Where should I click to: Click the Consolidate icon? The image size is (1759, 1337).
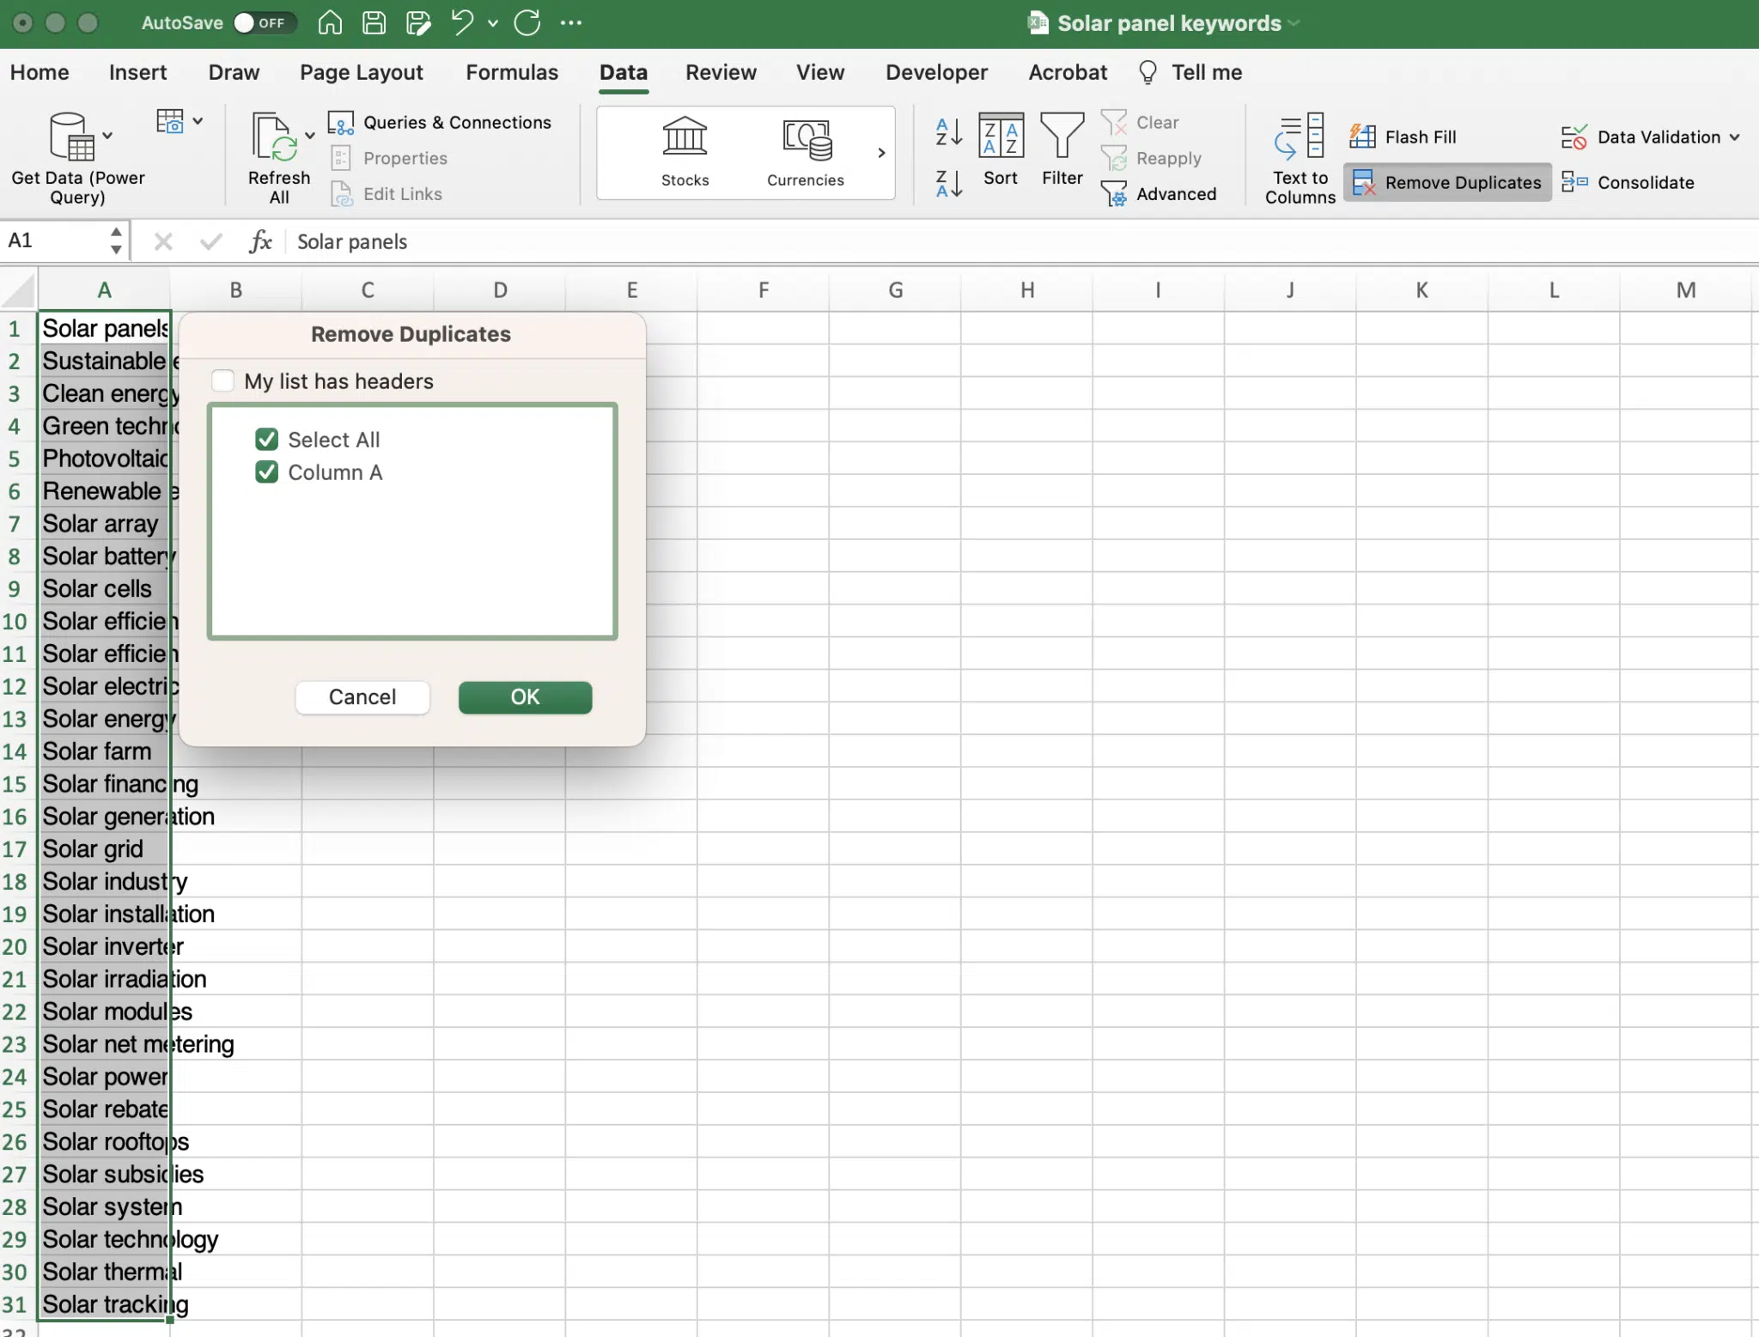point(1573,181)
